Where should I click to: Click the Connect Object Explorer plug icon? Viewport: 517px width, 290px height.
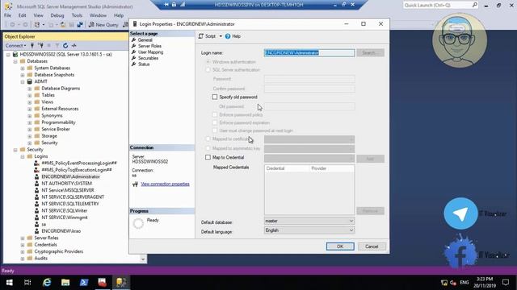click(32, 45)
